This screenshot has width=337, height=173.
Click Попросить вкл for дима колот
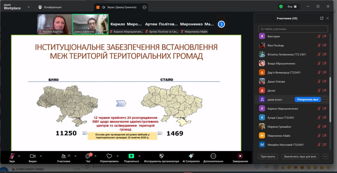click(x=308, y=99)
